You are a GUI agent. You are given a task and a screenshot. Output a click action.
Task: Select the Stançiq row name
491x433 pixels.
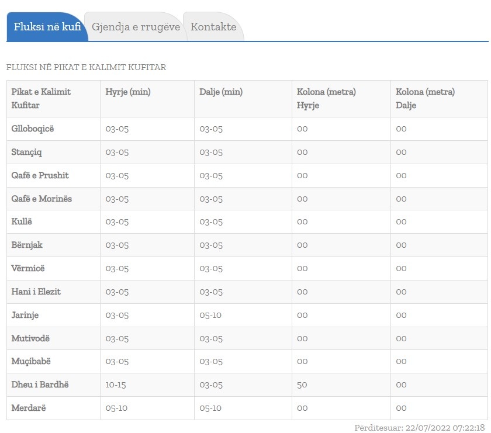27,152
